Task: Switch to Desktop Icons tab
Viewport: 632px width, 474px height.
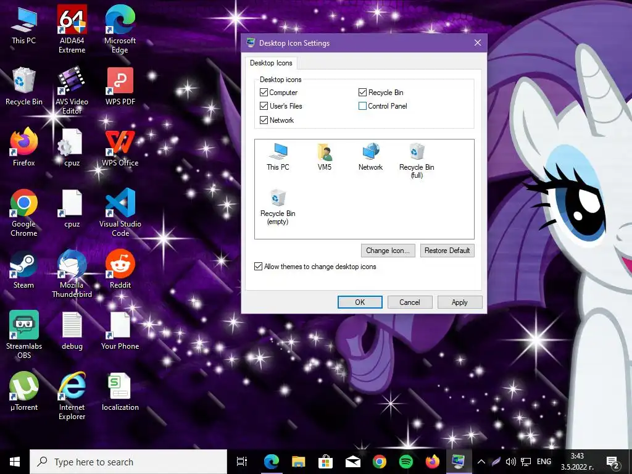Action: pyautogui.click(x=271, y=63)
